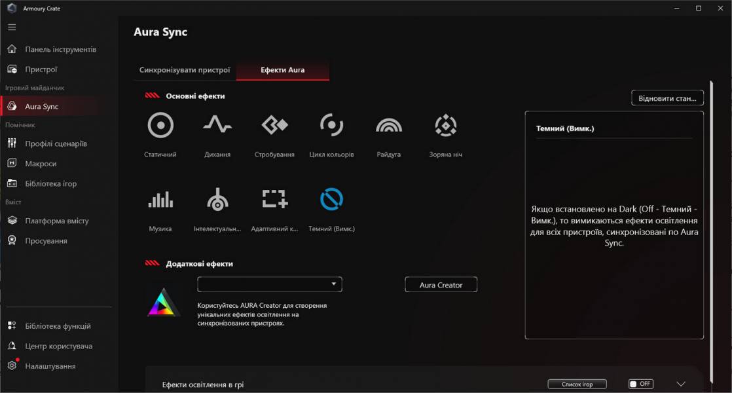This screenshot has width=732, height=393.
Task: Collapse the navigation sidebar with hamburger menu
Action: [11, 27]
